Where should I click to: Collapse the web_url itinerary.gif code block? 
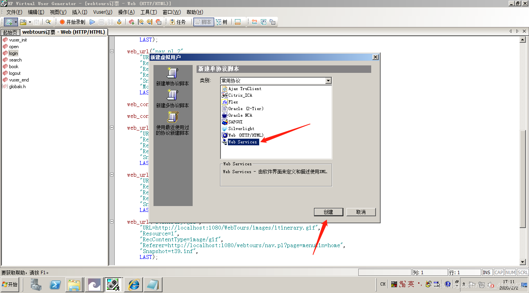[112, 222]
